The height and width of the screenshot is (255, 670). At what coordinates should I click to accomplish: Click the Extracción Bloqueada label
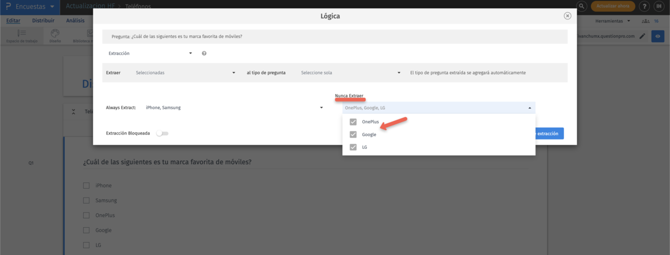128,133
